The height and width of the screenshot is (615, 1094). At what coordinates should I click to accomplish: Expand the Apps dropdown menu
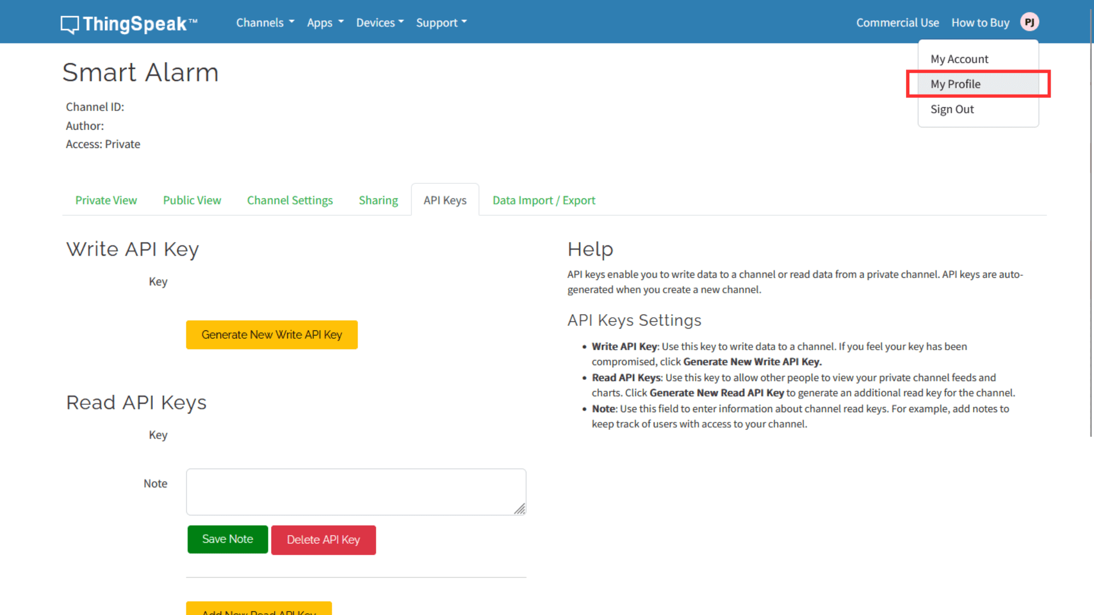pyautogui.click(x=325, y=23)
